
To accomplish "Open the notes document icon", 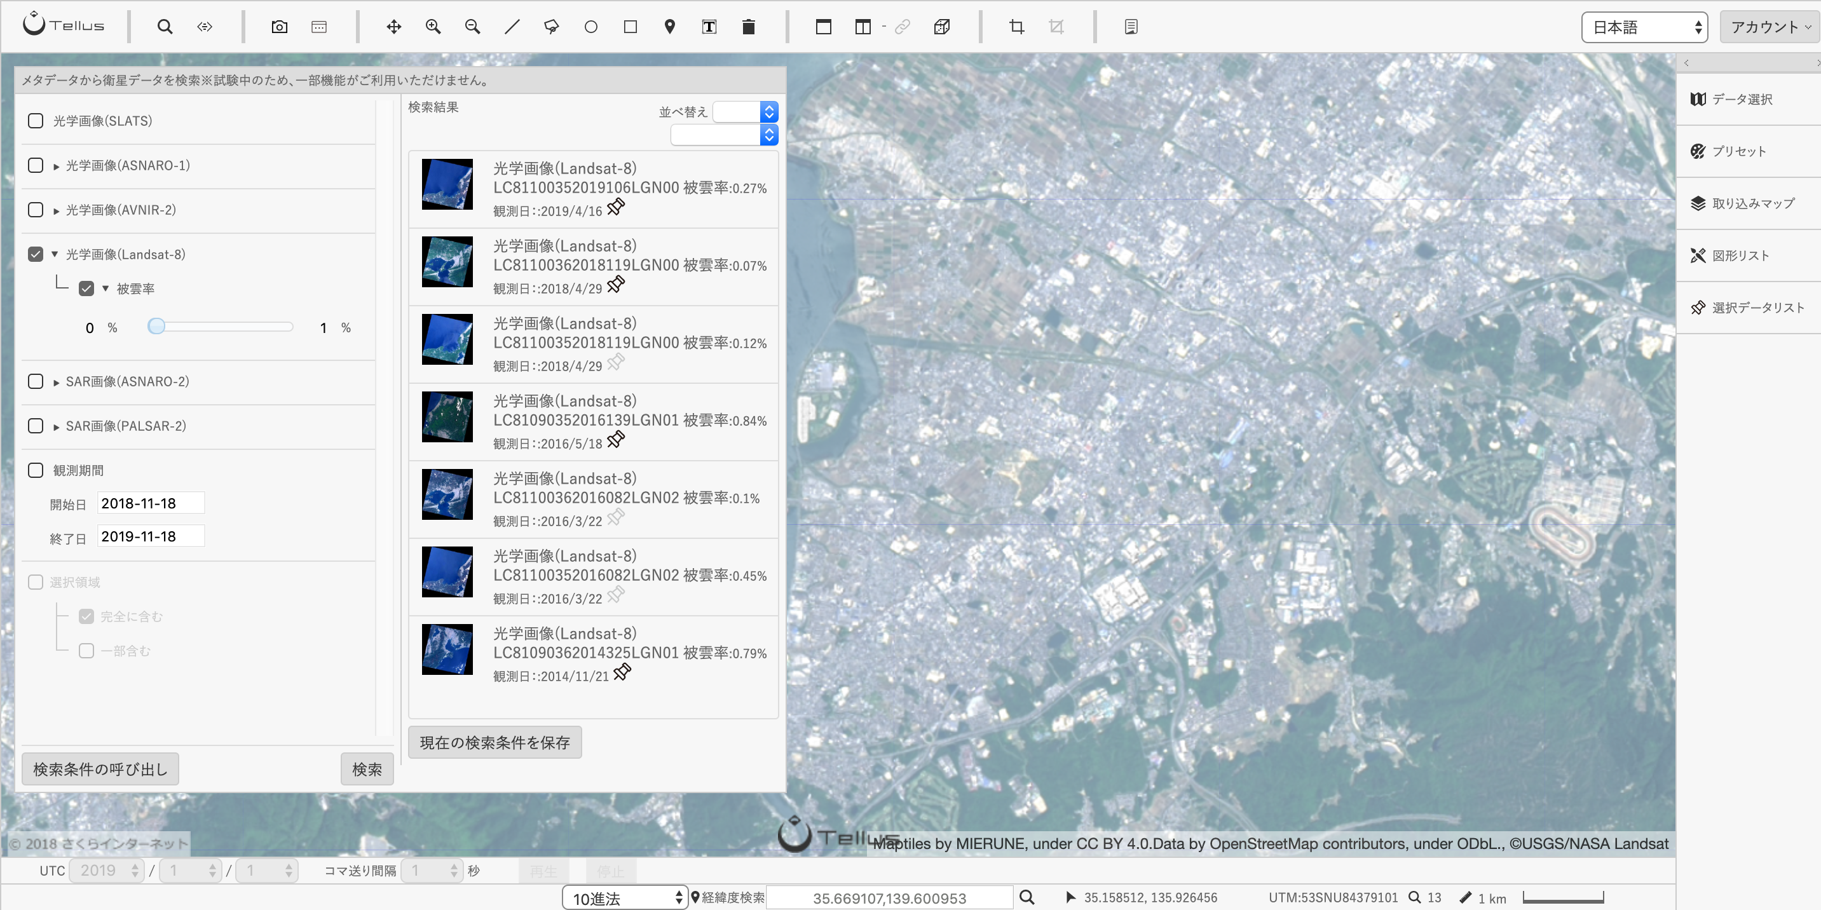I will click(x=1131, y=27).
